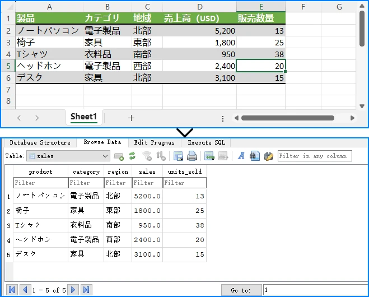Image resolution: width=369 pixels, height=297 pixels.
Task: Click database cell 3100.0 in sales column
Action: click(147, 254)
